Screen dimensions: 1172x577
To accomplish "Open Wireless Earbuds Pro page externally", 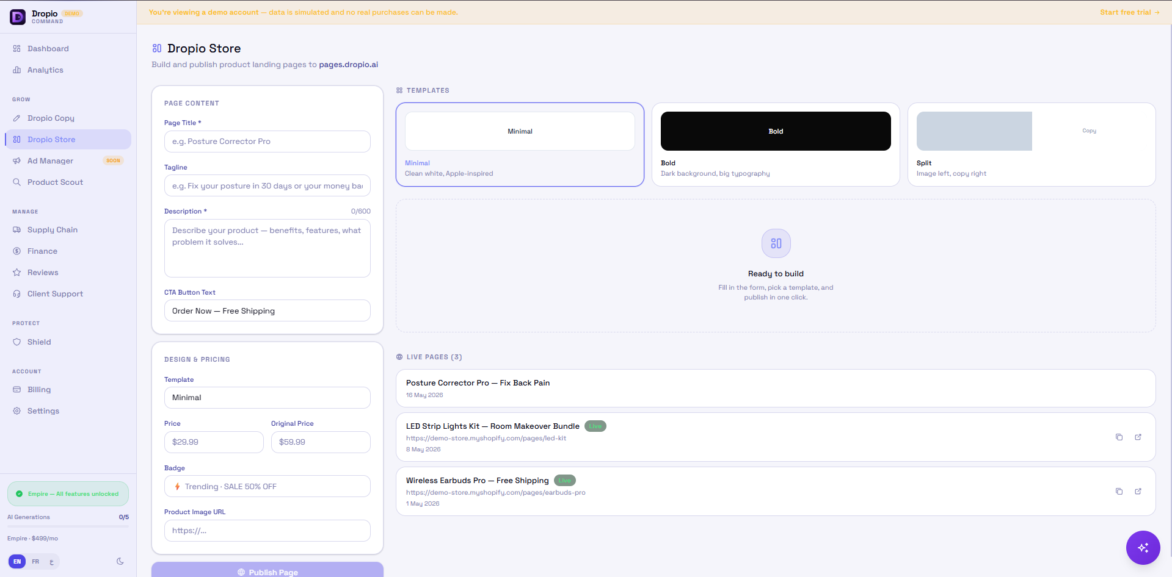I will (1138, 492).
